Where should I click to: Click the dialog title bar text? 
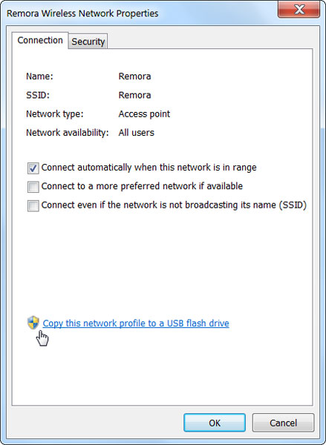pyautogui.click(x=82, y=13)
